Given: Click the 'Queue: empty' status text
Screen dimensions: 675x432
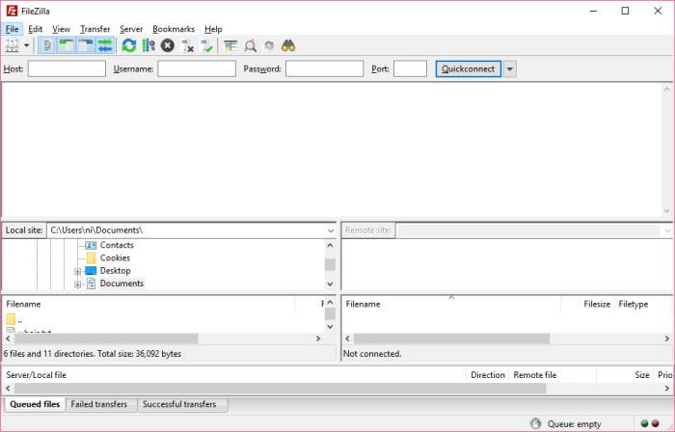Looking at the screenshot, I should pos(575,424).
